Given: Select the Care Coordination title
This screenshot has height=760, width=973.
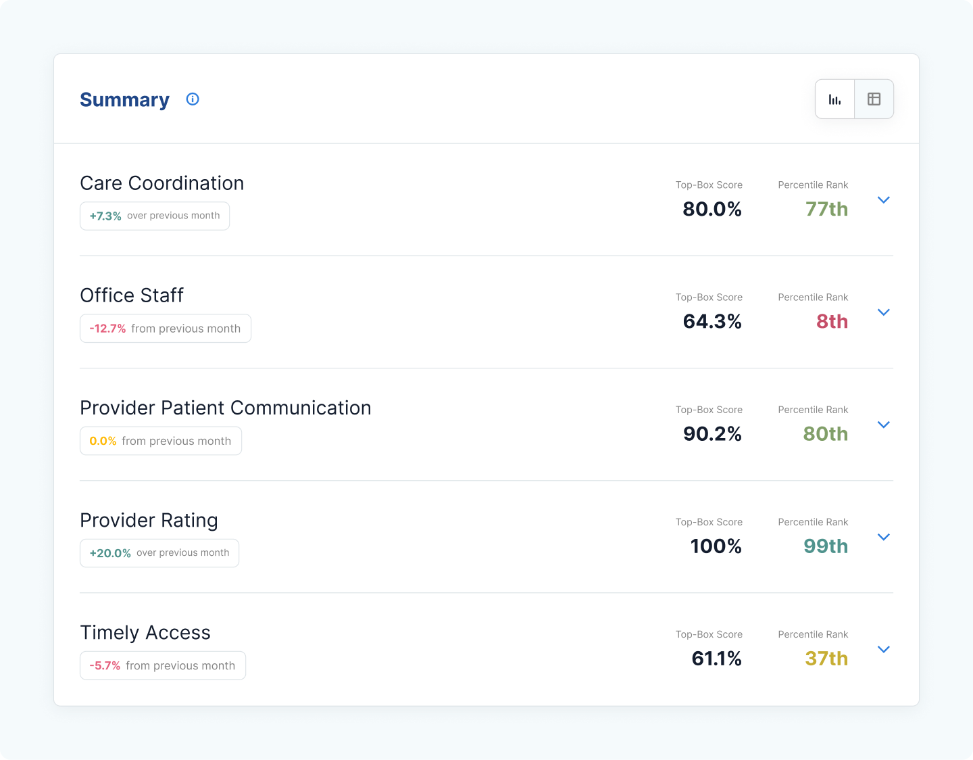Looking at the screenshot, I should click(162, 183).
